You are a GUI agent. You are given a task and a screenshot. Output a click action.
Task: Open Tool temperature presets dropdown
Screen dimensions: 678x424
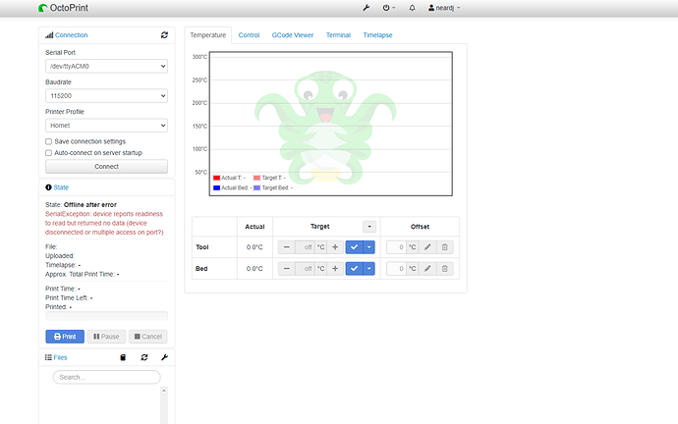click(369, 247)
